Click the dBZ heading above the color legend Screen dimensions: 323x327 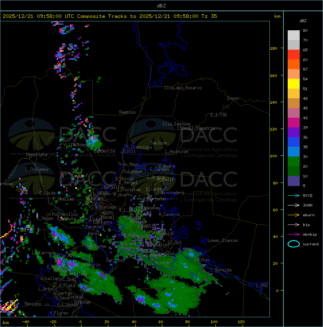coord(303,21)
